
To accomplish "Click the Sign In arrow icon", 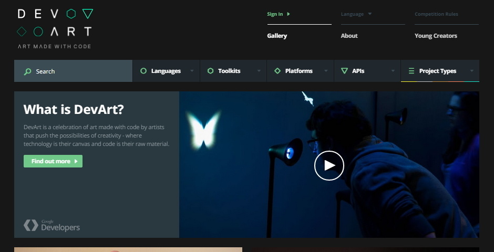I will (x=289, y=14).
